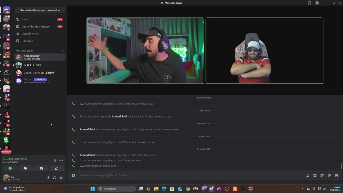Open the emoji picker
Viewport: 343px width, 193px height.
point(329,175)
